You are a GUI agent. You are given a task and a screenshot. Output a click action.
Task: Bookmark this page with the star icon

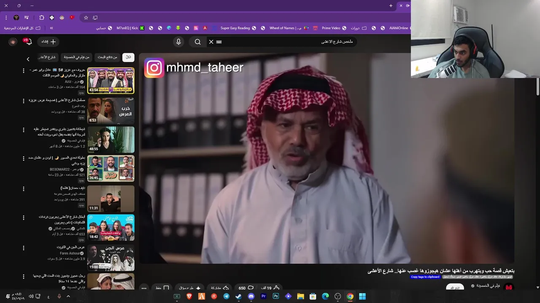pos(86,18)
